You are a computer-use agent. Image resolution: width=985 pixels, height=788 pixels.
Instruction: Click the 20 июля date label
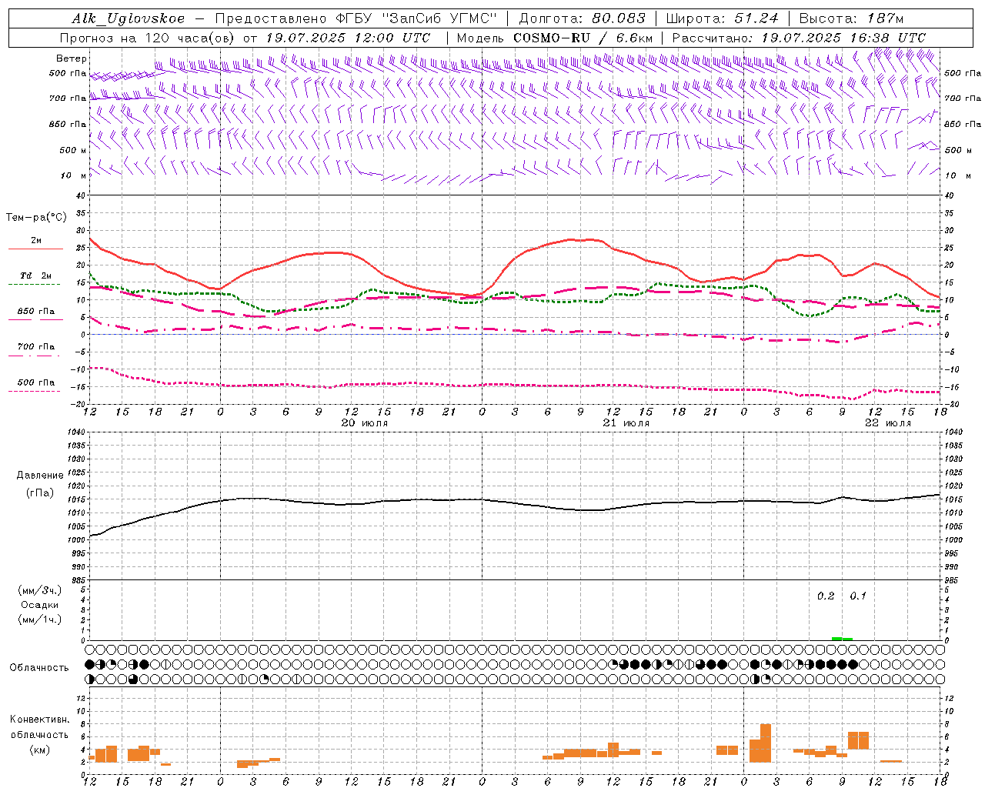[x=365, y=423]
